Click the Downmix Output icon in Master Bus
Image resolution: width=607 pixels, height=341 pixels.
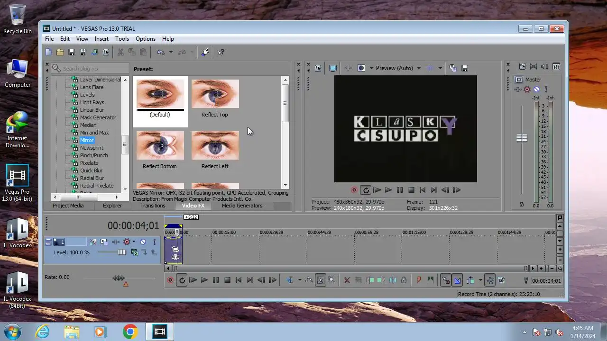pos(533,67)
